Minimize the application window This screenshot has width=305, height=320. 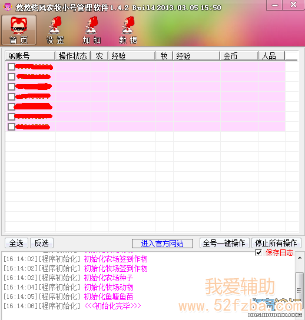tap(274, 5)
